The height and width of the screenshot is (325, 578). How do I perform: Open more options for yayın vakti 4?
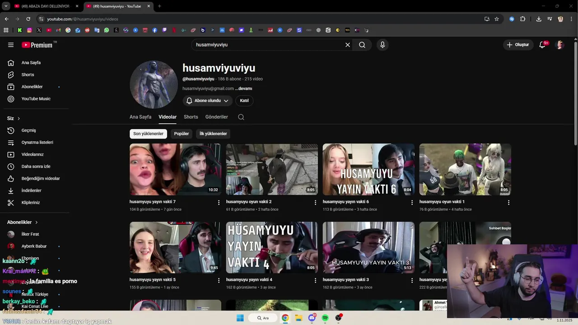tap(315, 280)
